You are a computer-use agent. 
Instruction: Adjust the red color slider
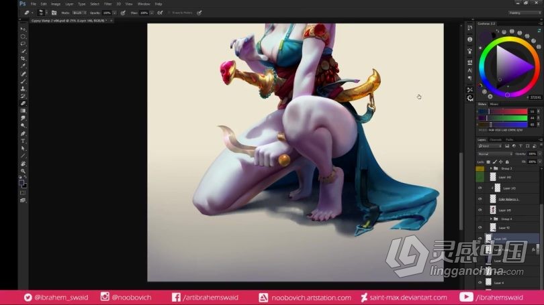[503, 111]
